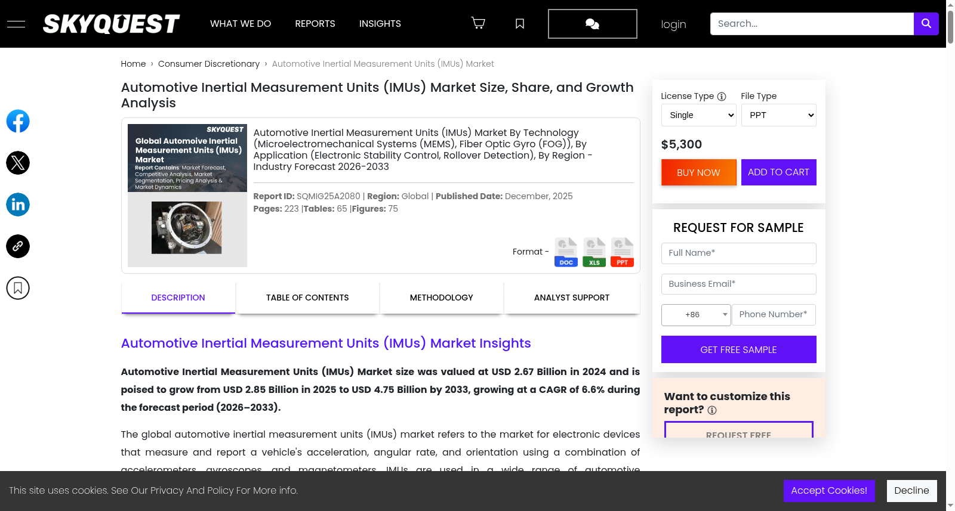Bookmark this report from sidebar
This screenshot has width=955, height=511.
pos(18,288)
